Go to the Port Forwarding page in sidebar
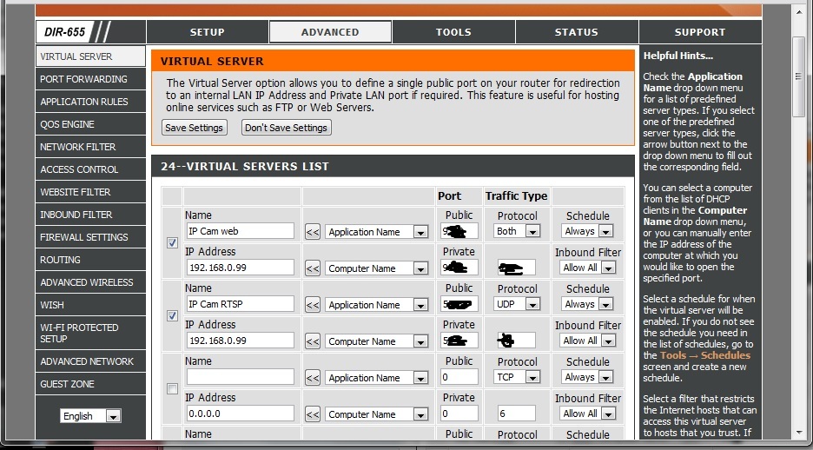This screenshot has height=450, width=813. pos(83,79)
